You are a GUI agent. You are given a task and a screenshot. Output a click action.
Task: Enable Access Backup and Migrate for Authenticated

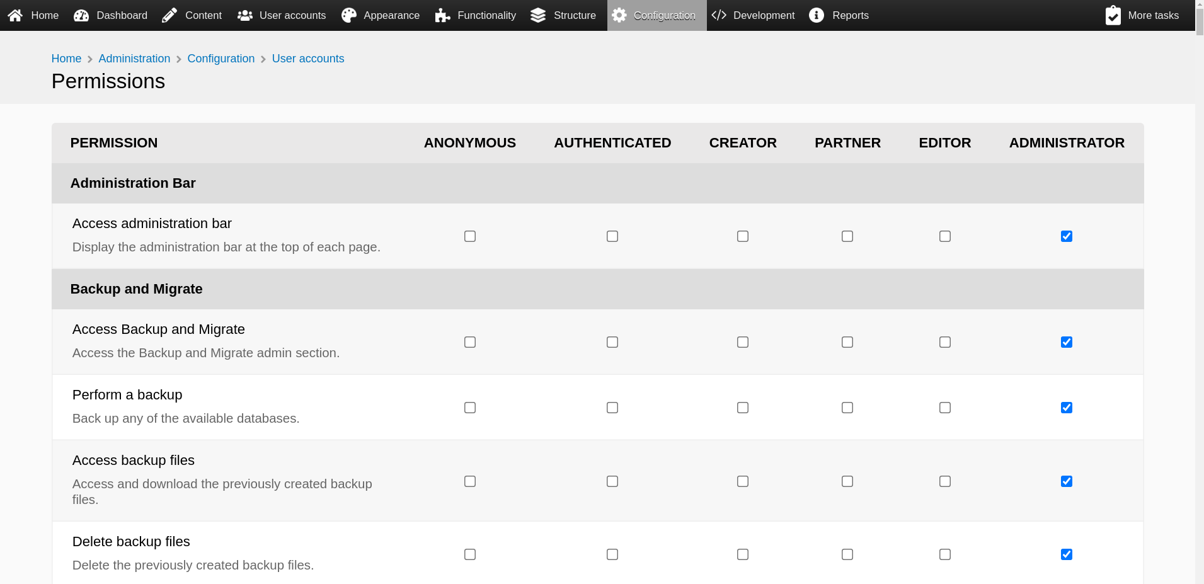(x=612, y=342)
